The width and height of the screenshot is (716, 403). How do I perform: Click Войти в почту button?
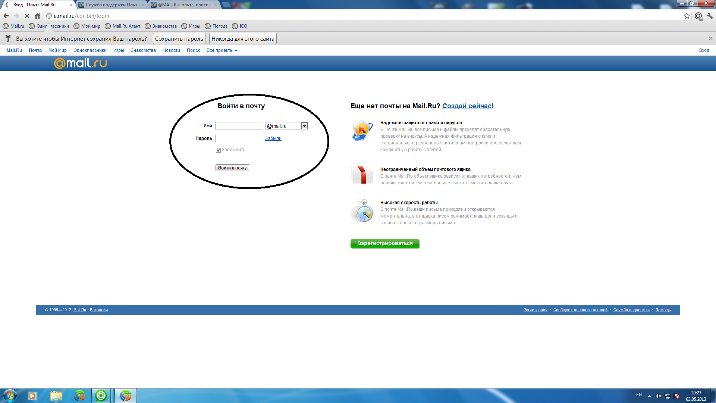coord(232,168)
